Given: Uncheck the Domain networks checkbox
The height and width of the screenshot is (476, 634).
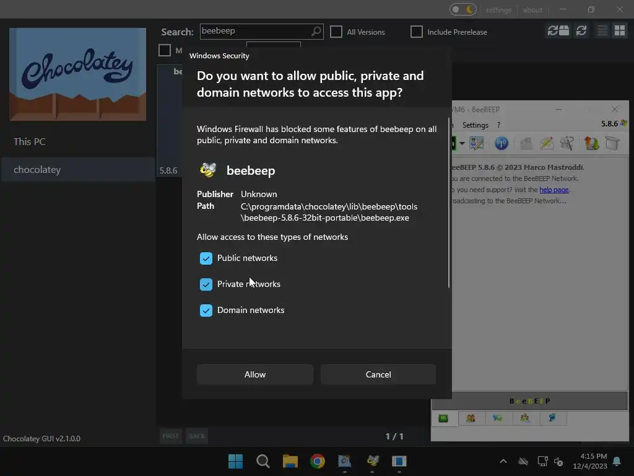Looking at the screenshot, I should [206, 310].
